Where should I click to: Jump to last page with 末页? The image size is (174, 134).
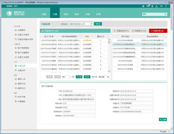coord(87,77)
